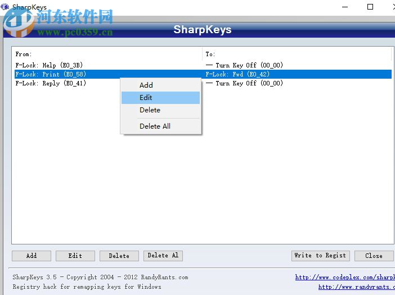Image resolution: width=395 pixels, height=295 pixels.
Task: Click Turn Key Off cell in Help row
Action: (244, 65)
